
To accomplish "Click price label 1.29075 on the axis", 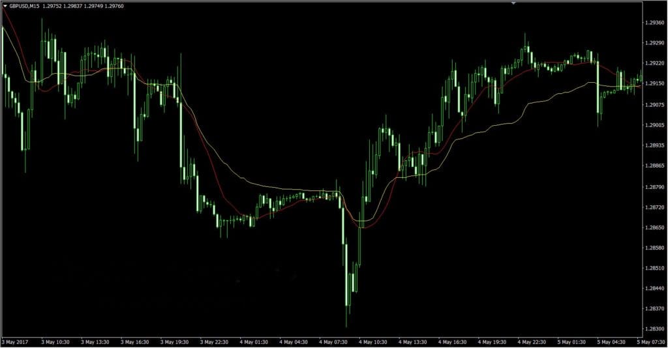I will coord(655,104).
